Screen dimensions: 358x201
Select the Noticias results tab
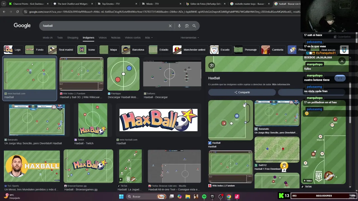116,38
